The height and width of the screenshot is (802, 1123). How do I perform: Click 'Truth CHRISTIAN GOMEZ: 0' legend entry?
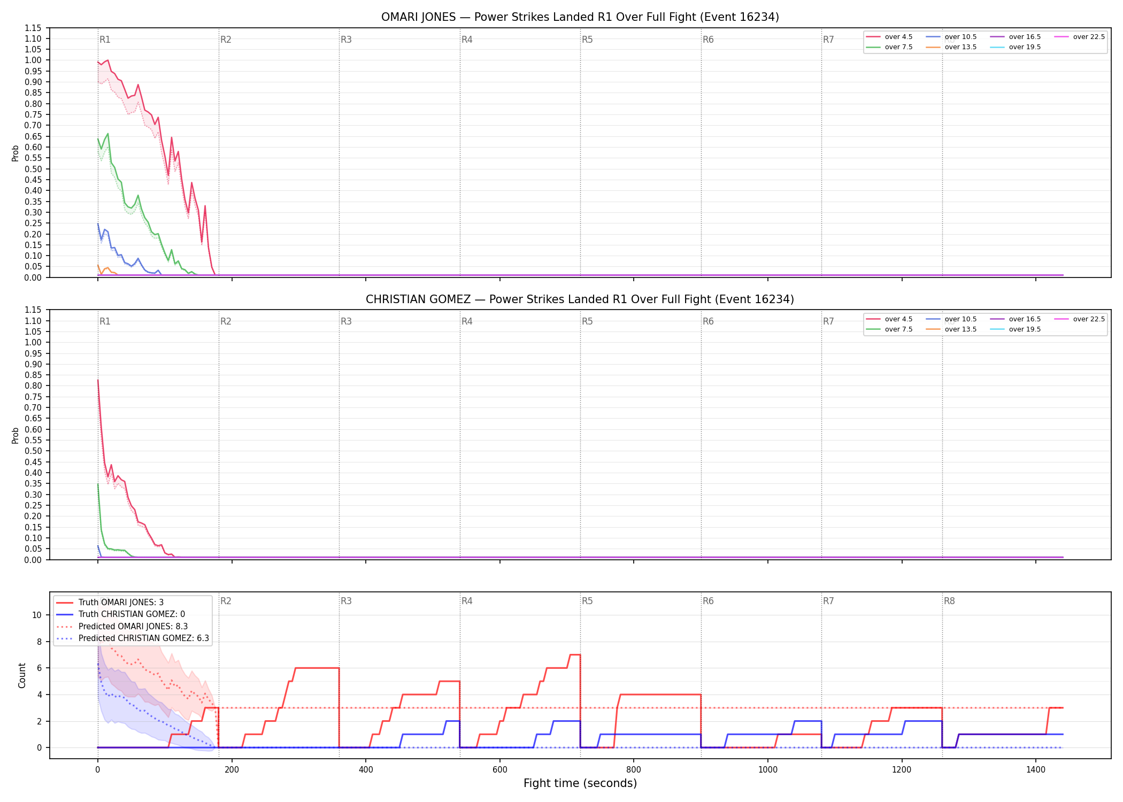120,614
